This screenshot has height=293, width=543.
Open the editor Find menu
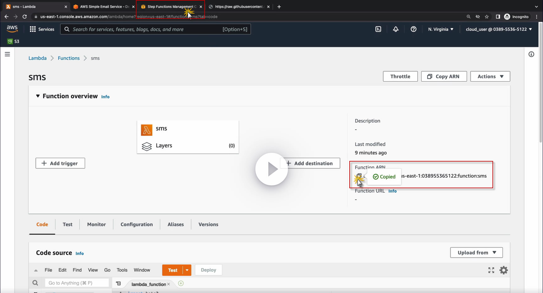coord(77,270)
